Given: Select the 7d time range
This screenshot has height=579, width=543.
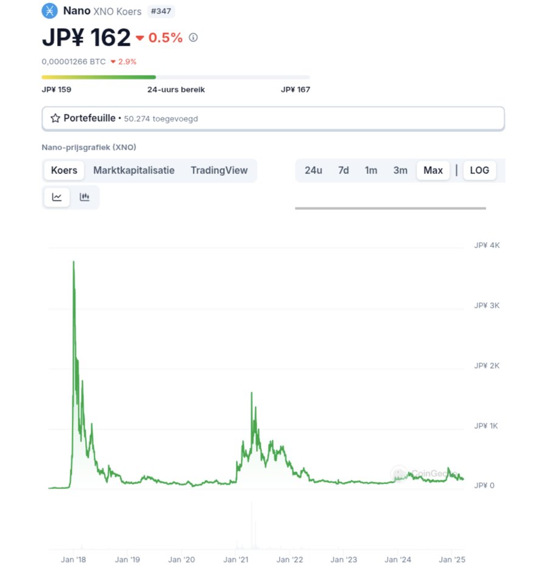Looking at the screenshot, I should pos(344,170).
